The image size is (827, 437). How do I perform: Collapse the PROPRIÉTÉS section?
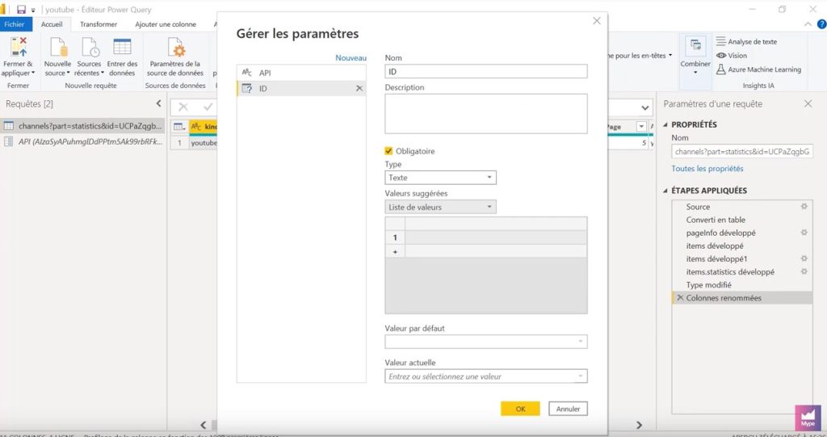tap(665, 124)
